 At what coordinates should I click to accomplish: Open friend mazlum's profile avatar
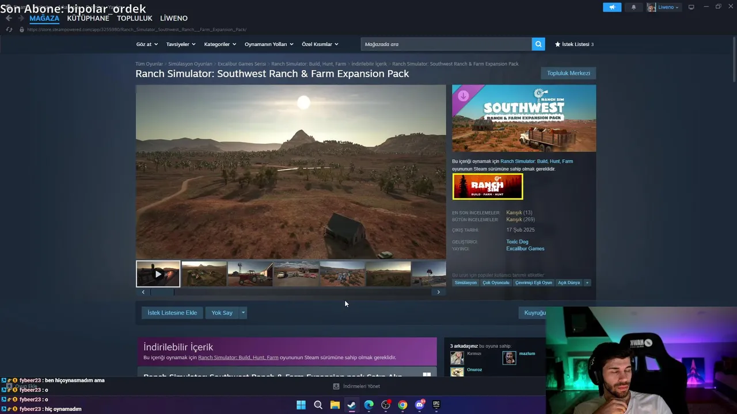point(509,358)
